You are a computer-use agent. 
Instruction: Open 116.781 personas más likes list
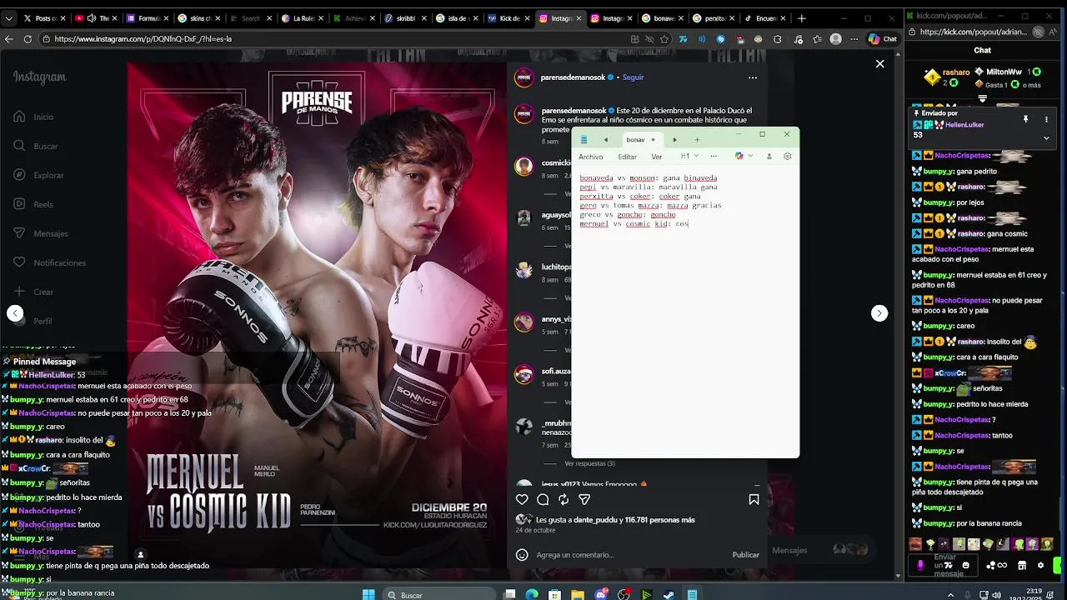[659, 520]
